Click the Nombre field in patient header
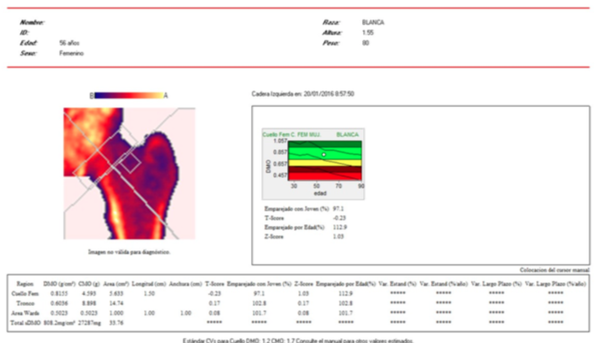597x343 pixels. (x=32, y=23)
